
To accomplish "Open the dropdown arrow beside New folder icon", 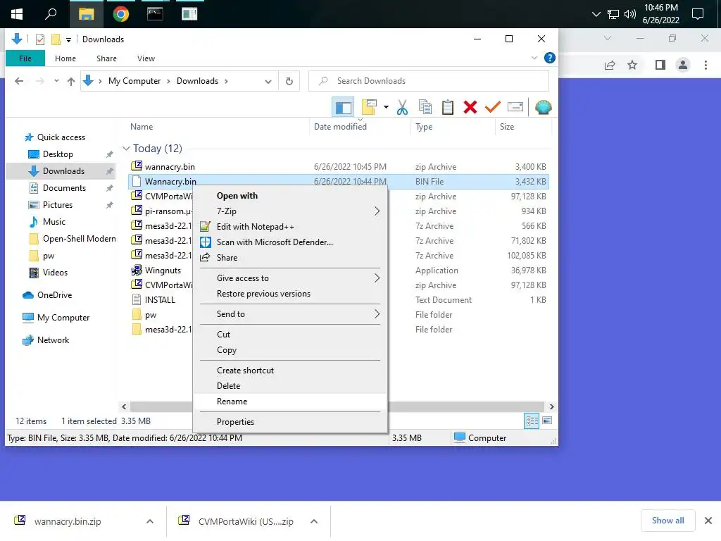I will pyautogui.click(x=386, y=107).
